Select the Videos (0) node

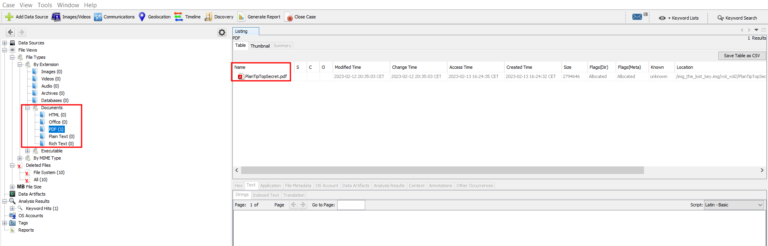click(51, 79)
